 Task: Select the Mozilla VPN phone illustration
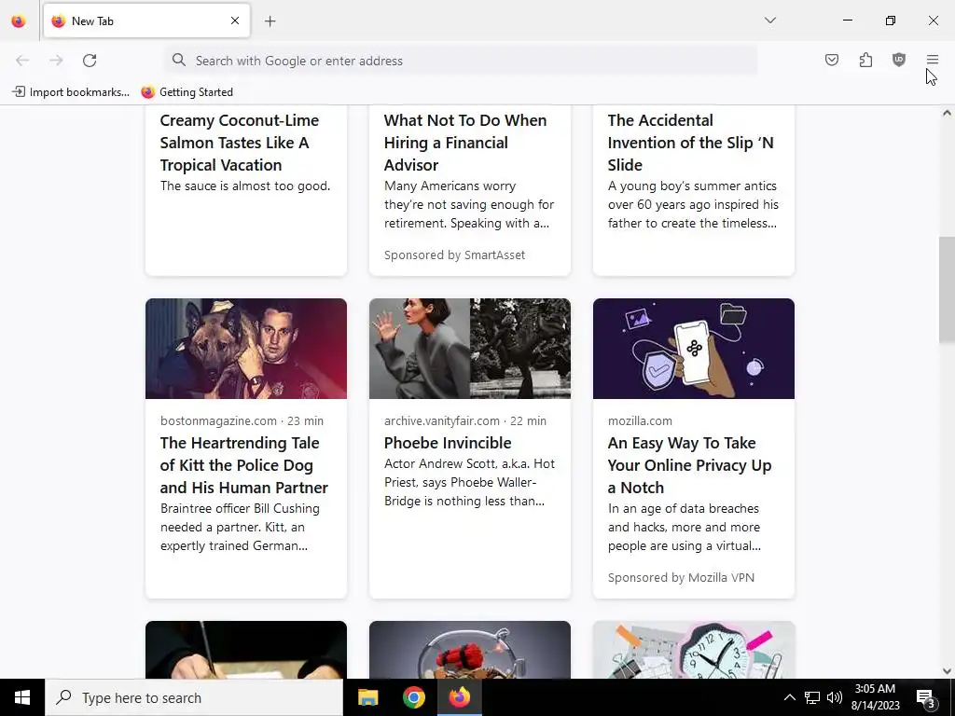tap(694, 349)
